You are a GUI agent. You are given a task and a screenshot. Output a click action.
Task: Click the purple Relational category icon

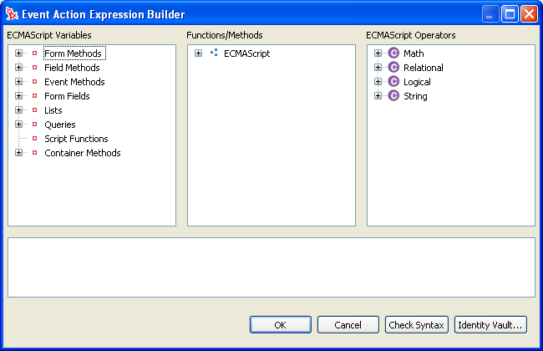point(393,67)
